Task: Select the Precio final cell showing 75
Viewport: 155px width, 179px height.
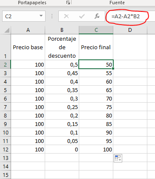Action: (96, 107)
